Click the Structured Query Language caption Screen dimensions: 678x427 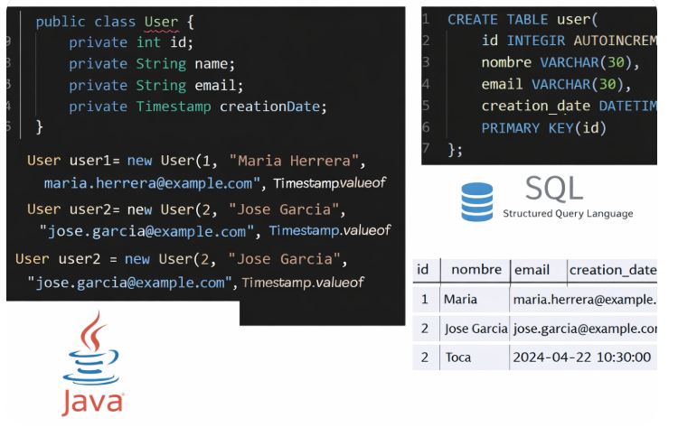568,214
